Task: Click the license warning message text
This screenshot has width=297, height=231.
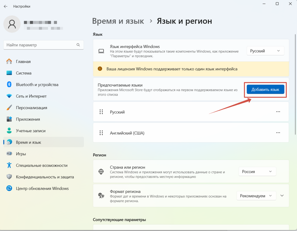Action: [x=172, y=69]
